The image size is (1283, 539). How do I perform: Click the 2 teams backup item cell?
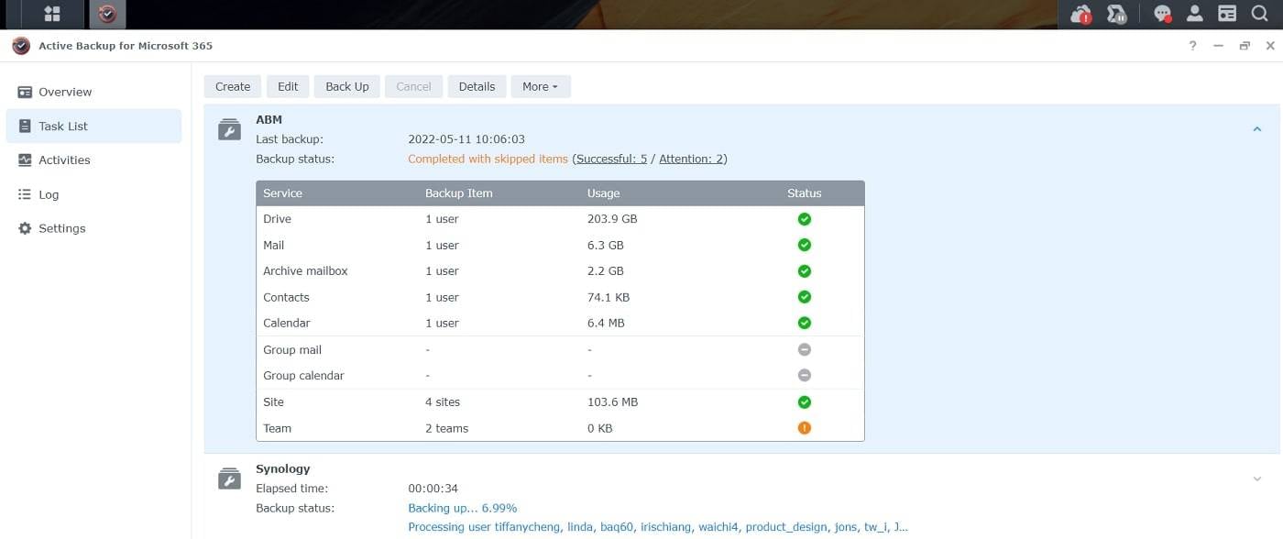coord(446,428)
